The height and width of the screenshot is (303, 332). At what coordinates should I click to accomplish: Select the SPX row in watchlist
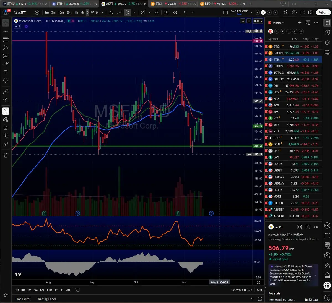(x=294, y=112)
